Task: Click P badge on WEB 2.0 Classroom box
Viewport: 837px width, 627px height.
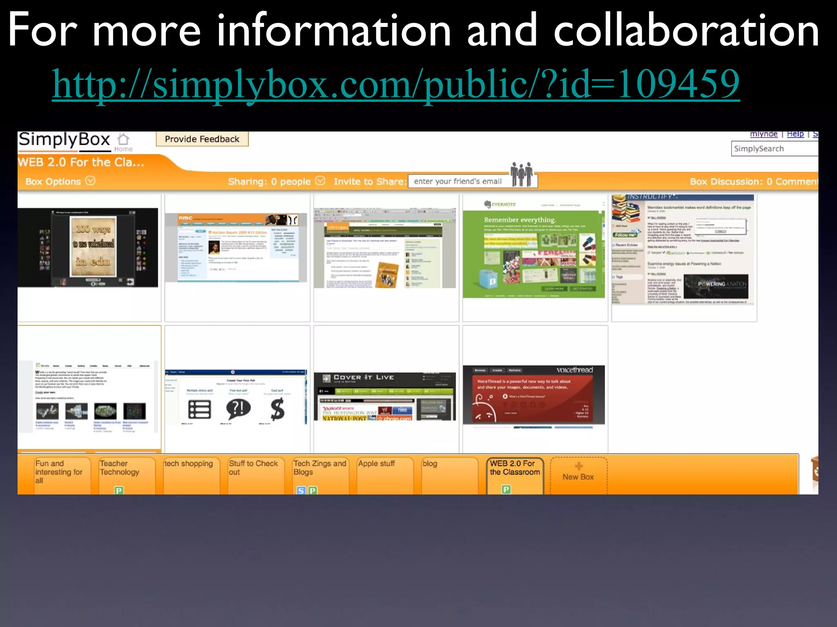Action: (x=506, y=489)
